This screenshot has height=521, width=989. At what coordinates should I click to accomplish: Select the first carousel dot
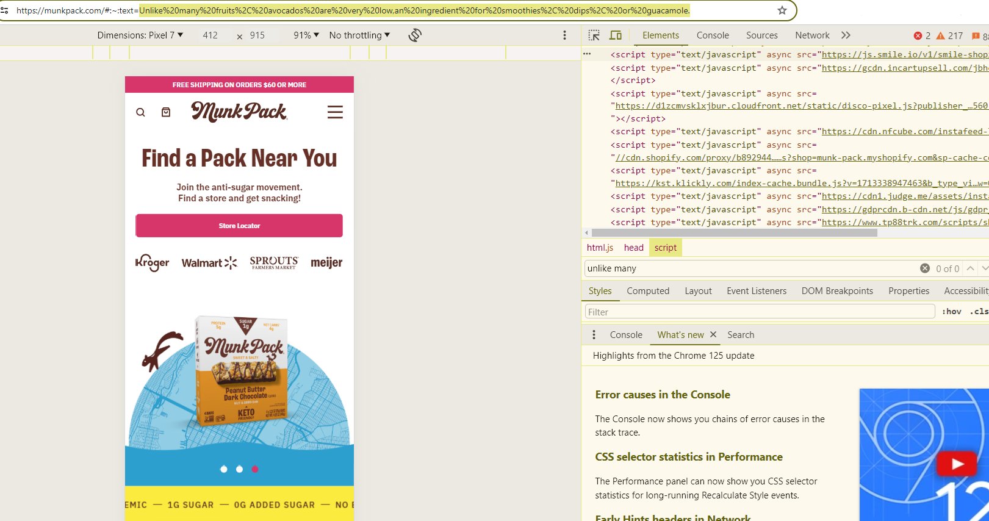click(224, 469)
